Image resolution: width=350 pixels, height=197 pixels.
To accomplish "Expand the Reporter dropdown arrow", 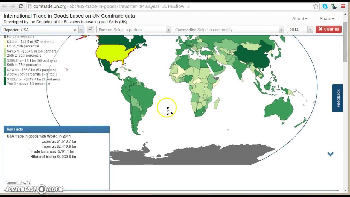I will pyautogui.click(x=81, y=30).
